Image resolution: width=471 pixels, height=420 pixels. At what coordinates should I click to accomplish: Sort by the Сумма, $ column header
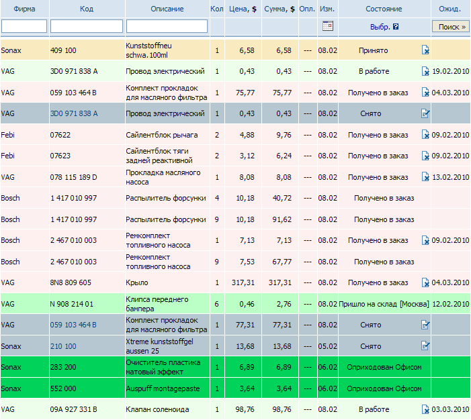(x=280, y=9)
